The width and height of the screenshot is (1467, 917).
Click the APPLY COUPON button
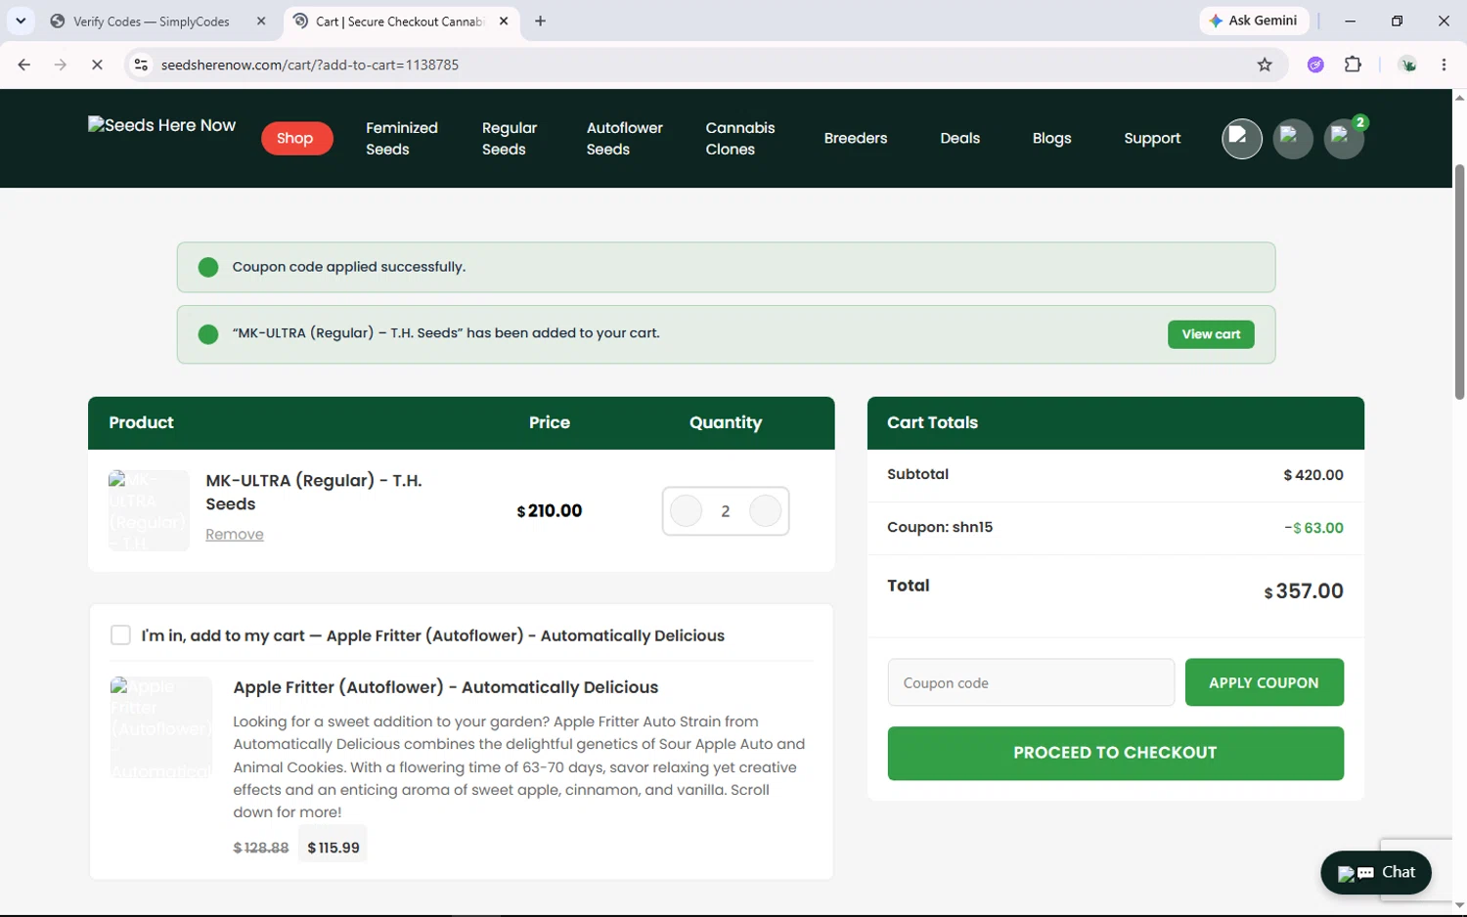pos(1264,682)
